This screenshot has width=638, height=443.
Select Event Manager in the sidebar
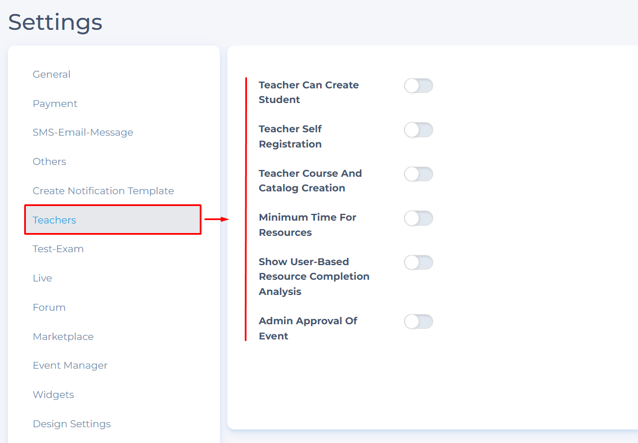[x=70, y=365]
